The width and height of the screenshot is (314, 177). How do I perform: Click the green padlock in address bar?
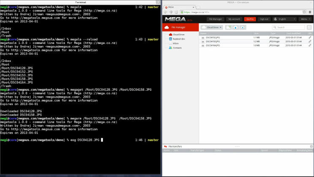click(x=182, y=12)
